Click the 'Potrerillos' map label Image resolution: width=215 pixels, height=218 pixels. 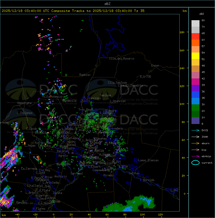point(43,143)
